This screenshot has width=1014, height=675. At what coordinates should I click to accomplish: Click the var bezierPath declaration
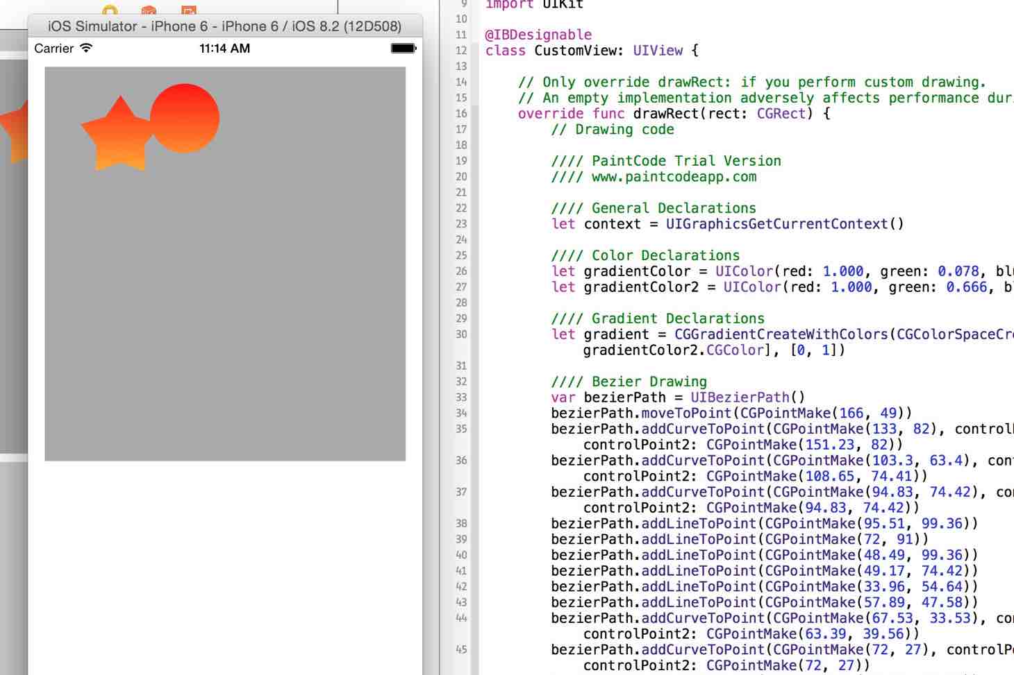tap(678, 398)
